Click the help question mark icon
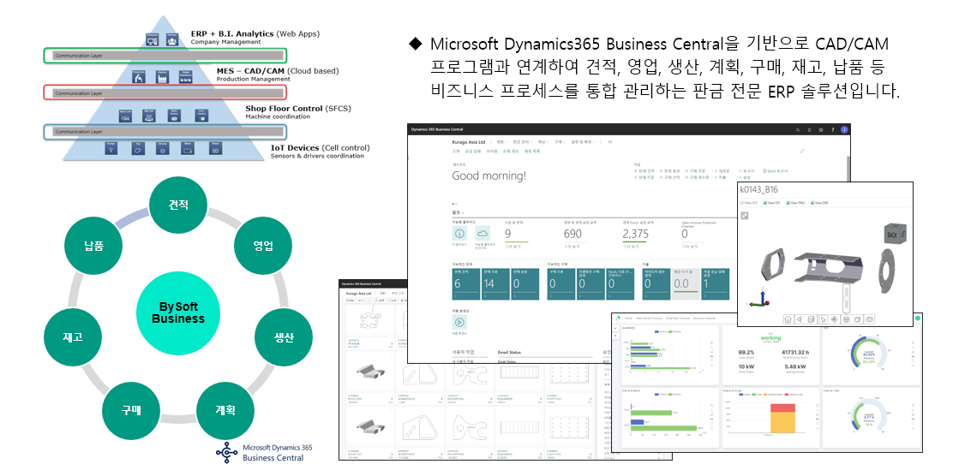The height and width of the screenshot is (476, 953). click(x=832, y=129)
